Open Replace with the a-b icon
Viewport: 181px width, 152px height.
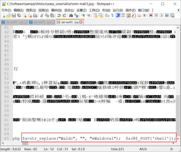[x=76, y=16]
